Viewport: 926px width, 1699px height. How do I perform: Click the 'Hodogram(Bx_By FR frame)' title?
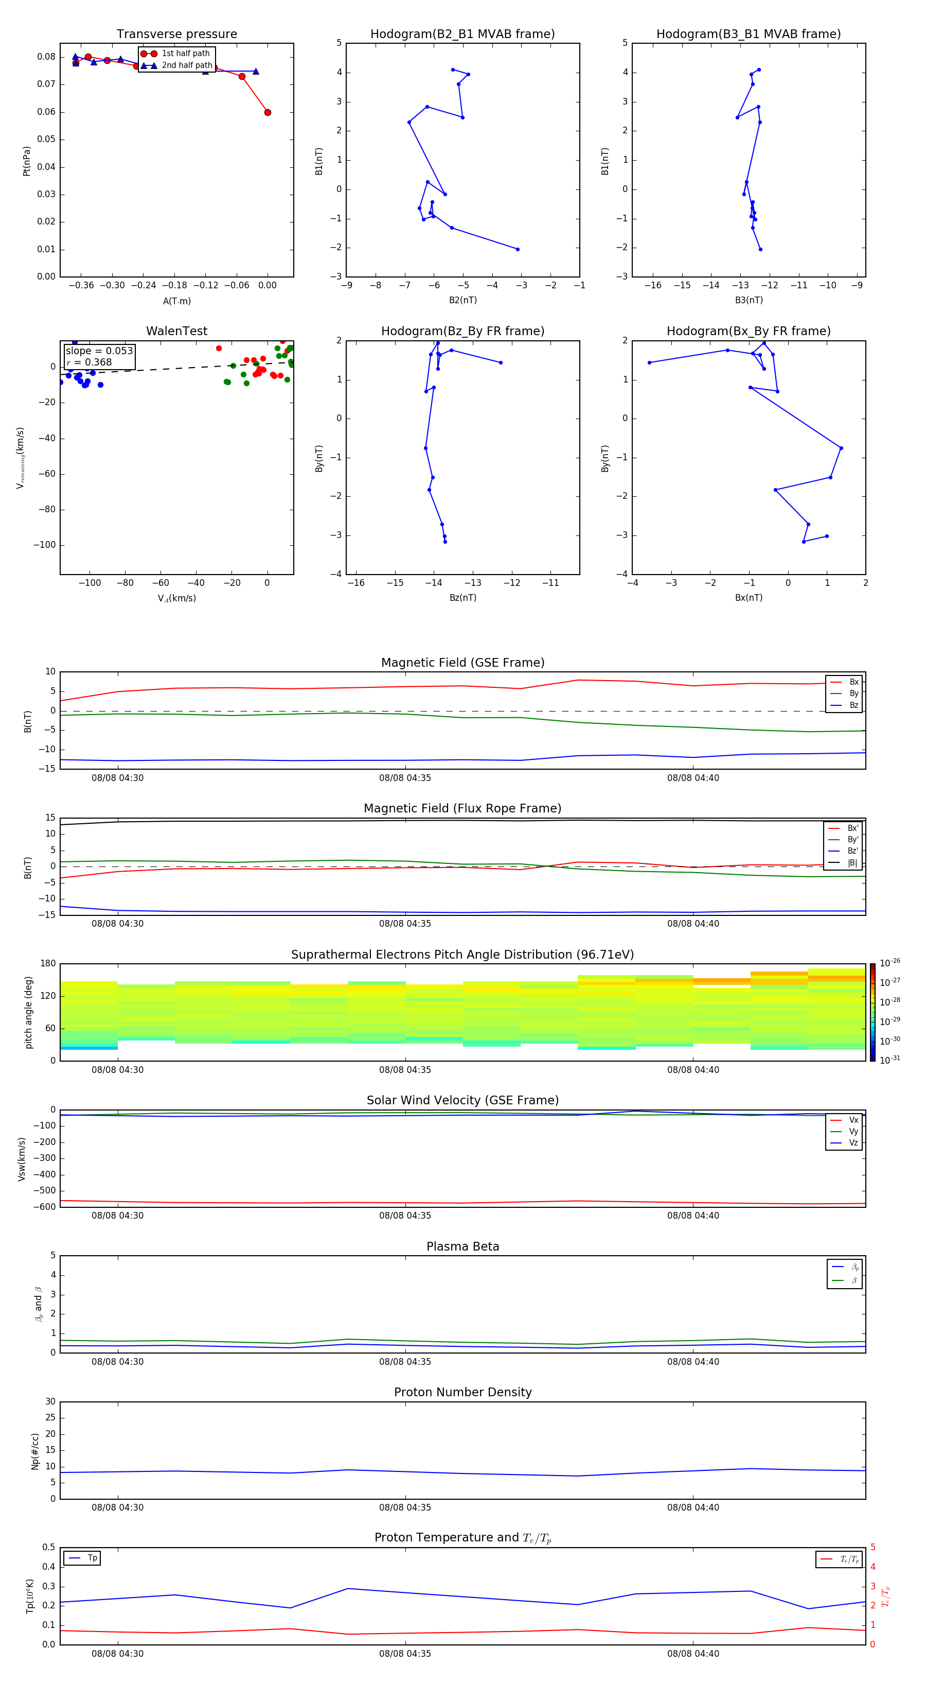[749, 331]
